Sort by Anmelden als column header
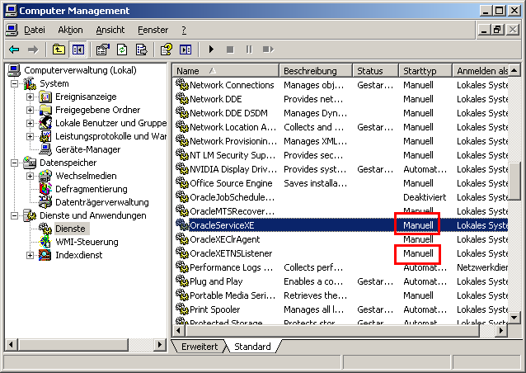The image size is (526, 373). [x=481, y=71]
